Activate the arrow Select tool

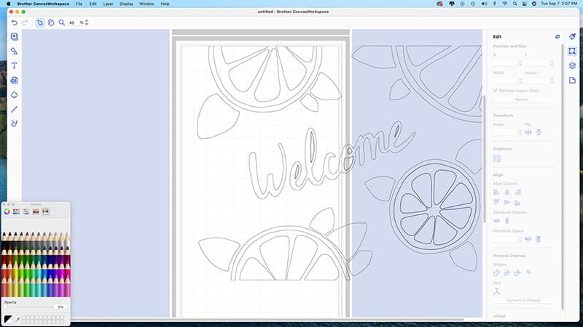coord(40,23)
